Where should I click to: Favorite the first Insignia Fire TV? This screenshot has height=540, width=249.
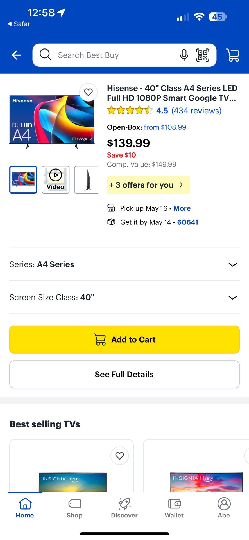120,456
